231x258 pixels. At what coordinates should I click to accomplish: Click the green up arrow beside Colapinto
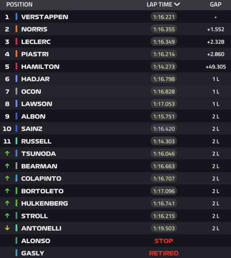click(x=7, y=178)
